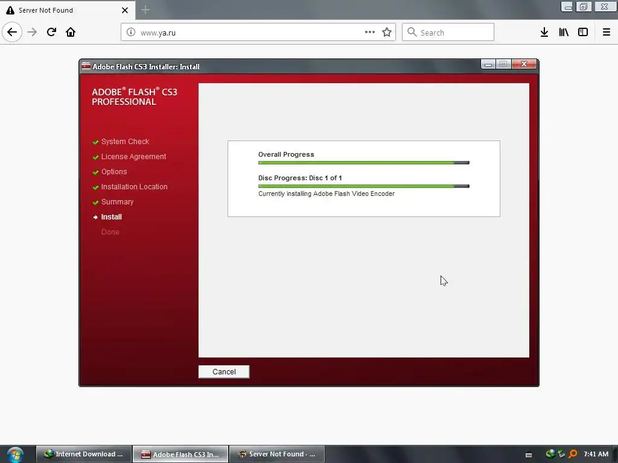Viewport: 618px width, 463px height.
Task: Click the Overall Progress label
Action: point(286,154)
